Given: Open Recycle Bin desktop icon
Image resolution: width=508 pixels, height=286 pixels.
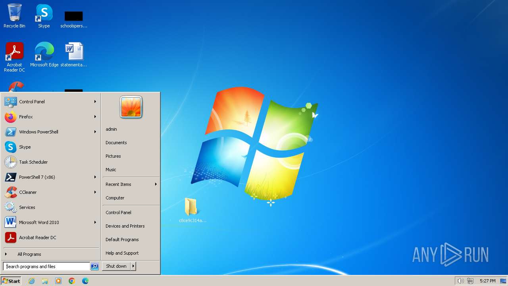Looking at the screenshot, I should (x=14, y=16).
